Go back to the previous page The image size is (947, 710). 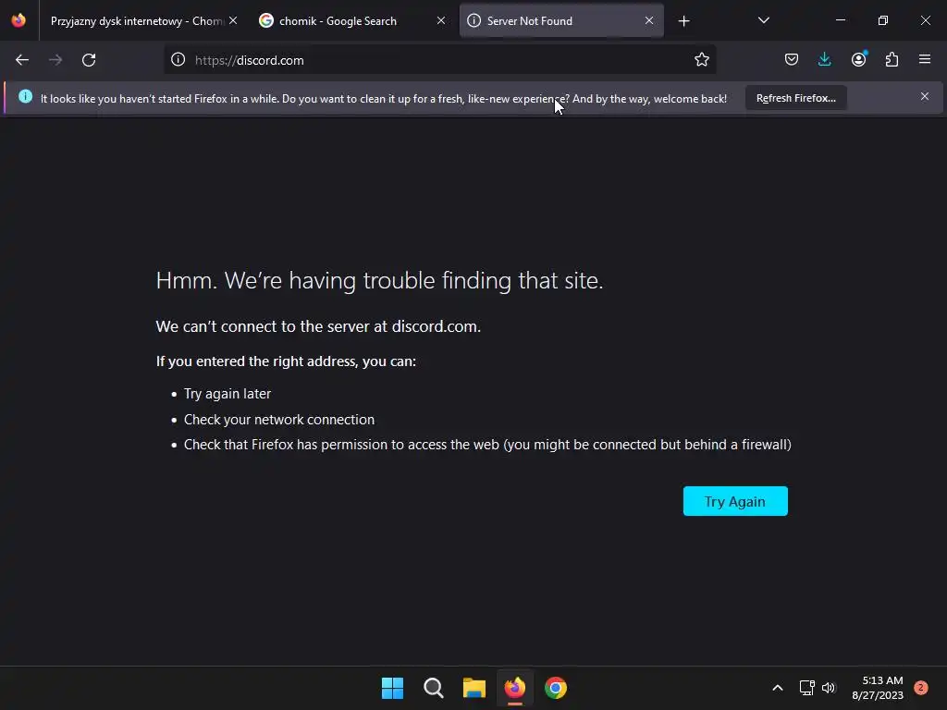click(x=22, y=60)
